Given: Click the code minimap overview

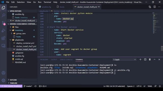Looking at the screenshot, I should [x=157, y=23].
